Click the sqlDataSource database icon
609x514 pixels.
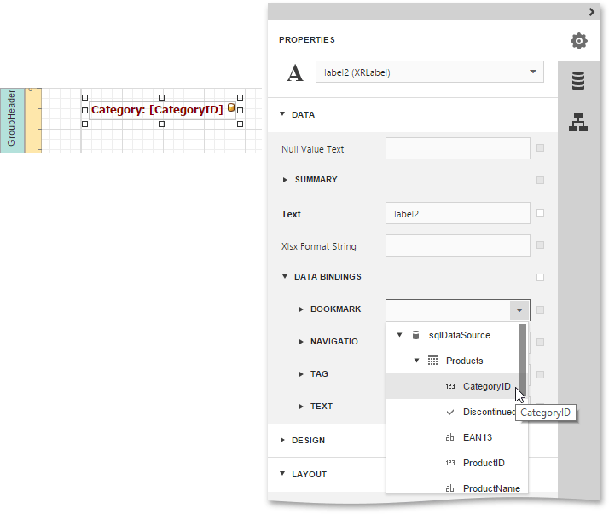coord(415,335)
